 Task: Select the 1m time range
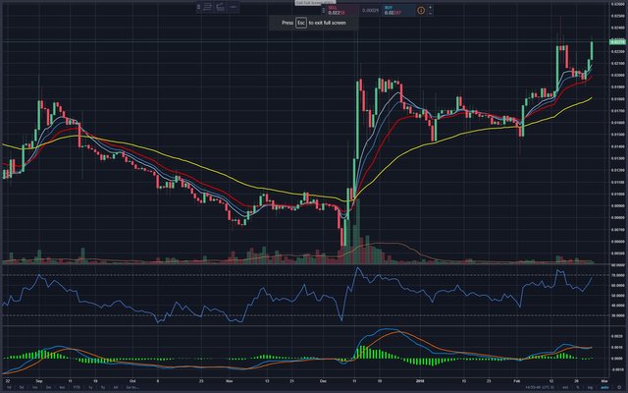click(x=35, y=387)
